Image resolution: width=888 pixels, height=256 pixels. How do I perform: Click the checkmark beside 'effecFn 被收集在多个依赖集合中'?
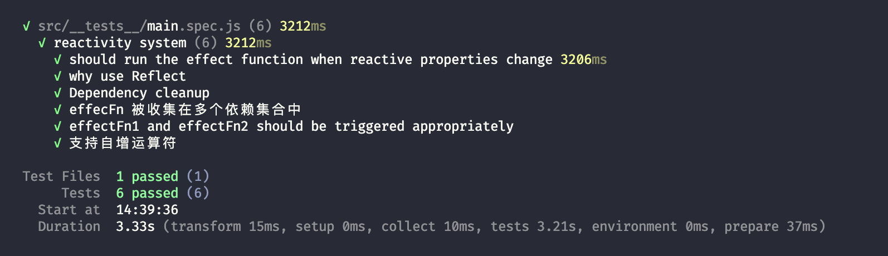[x=57, y=110]
